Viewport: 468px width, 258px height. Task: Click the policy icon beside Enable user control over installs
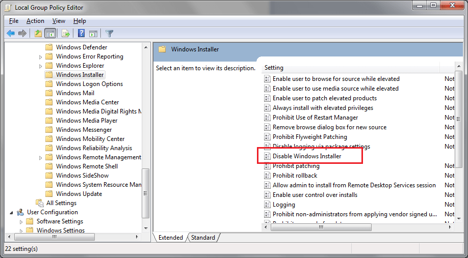point(267,195)
